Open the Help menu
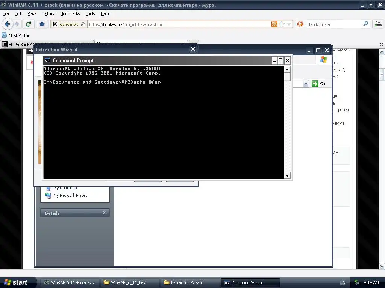The image size is (385, 288). point(105,13)
